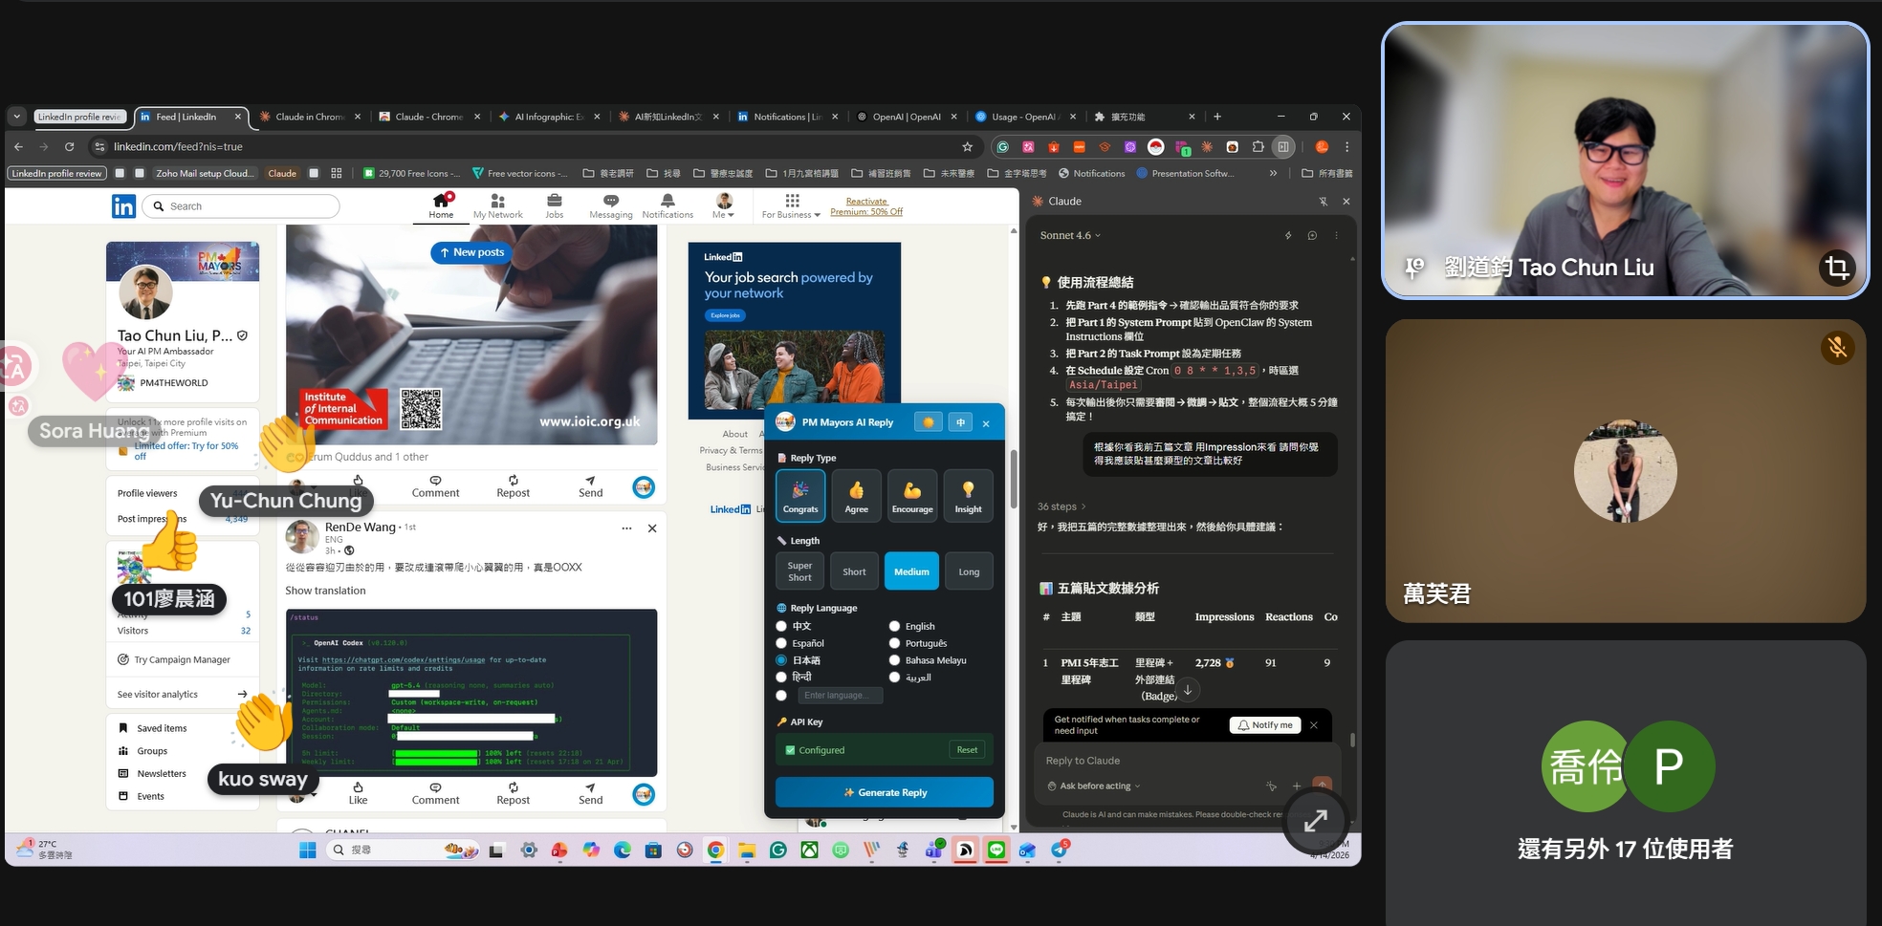Click the Generate Reply button
Image resolution: width=1882 pixels, height=926 pixels.
pyautogui.click(x=884, y=792)
